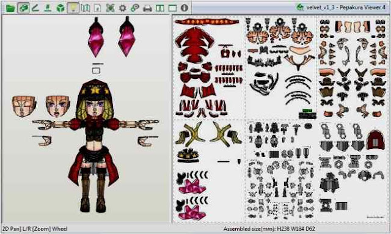Click the green angle edge icon

[35, 8]
